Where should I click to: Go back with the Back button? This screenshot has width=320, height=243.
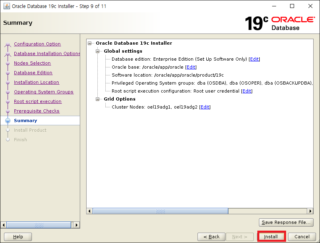tap(211, 237)
